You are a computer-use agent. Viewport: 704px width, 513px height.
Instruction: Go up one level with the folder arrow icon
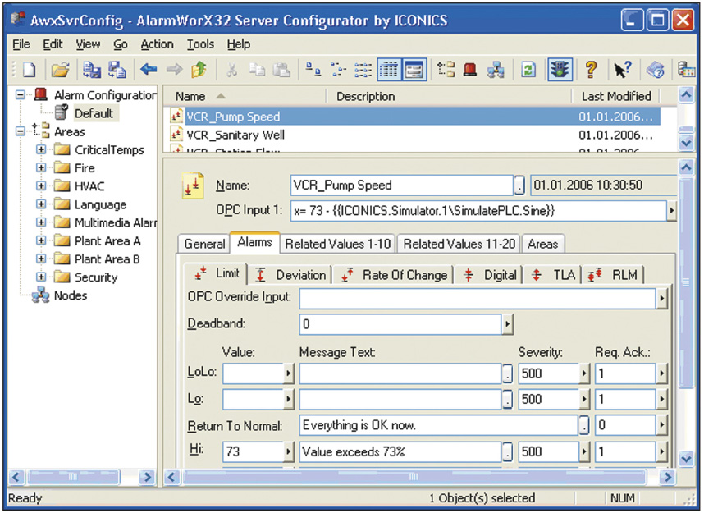tap(199, 70)
